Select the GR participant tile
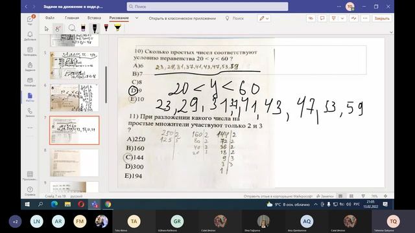Viewport: 415px width, 233px height. coord(177,222)
